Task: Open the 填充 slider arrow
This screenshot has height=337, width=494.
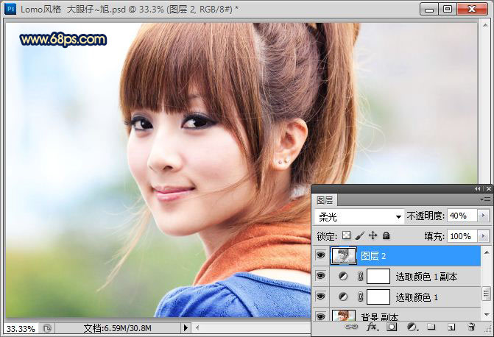Action: (483, 236)
